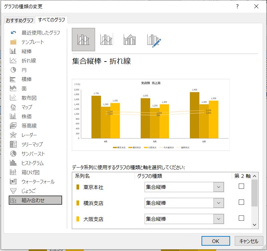Pick the ツリーマップ treemap chart icon
Screen dimensions: 267x251
click(x=13, y=144)
